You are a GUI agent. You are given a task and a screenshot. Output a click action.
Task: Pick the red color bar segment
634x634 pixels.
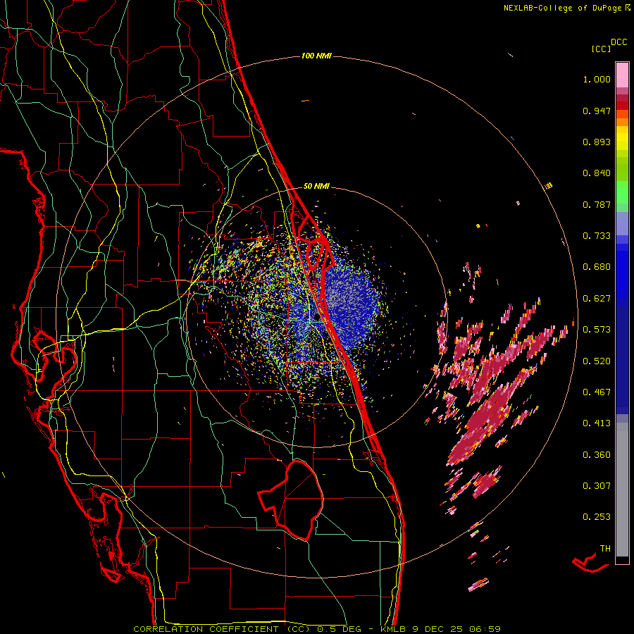point(622,106)
